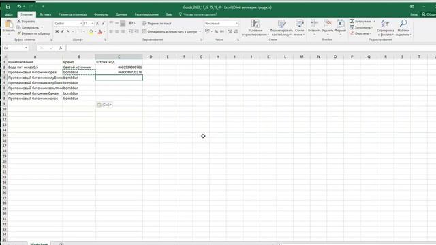
Task: Align cell text to the right
Action: [123, 32]
